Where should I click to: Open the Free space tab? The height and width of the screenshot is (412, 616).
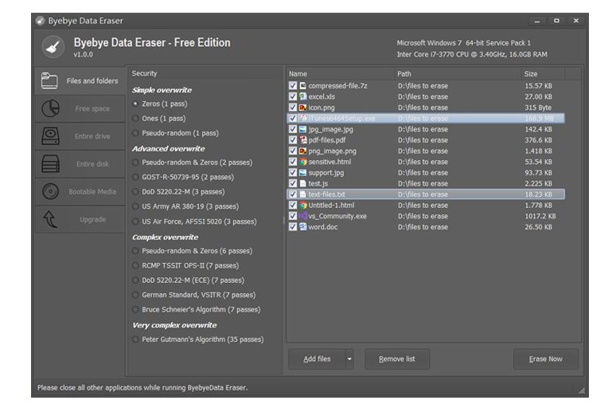(80, 108)
